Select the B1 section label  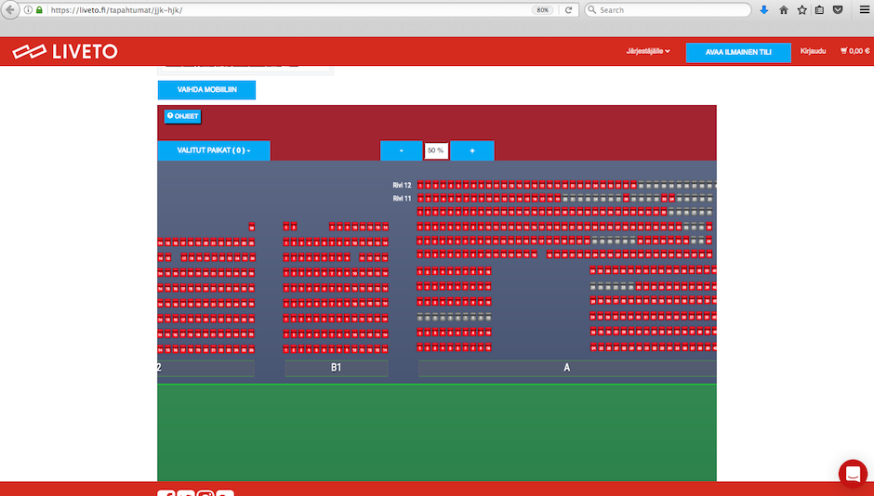click(x=336, y=368)
